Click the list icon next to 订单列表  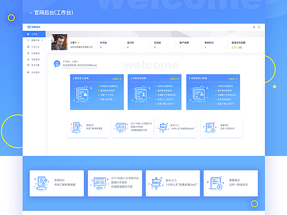[28, 47]
